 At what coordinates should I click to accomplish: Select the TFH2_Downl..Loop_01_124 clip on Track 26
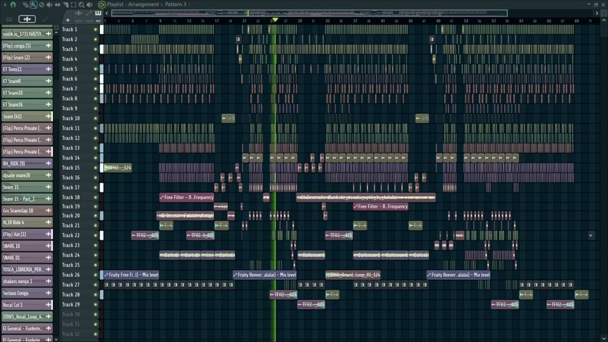click(x=353, y=275)
